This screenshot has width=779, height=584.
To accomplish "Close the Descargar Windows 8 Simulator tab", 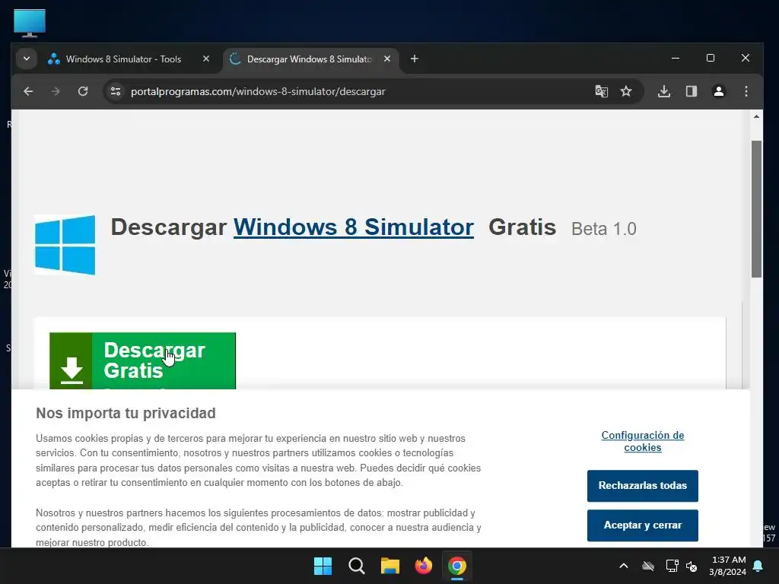I will [387, 59].
